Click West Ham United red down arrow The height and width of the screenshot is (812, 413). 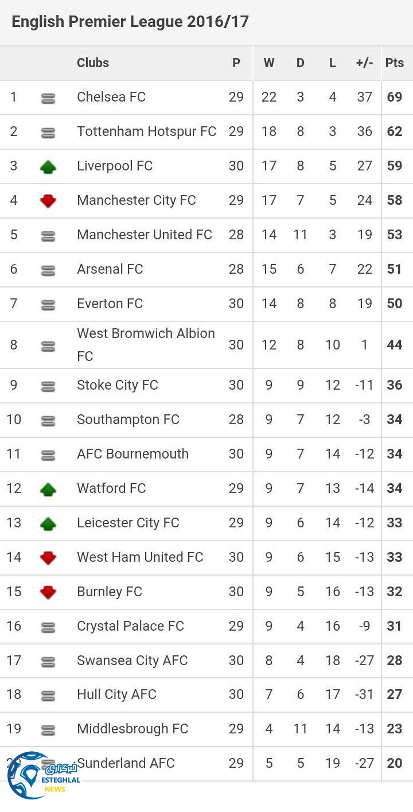[x=48, y=557]
